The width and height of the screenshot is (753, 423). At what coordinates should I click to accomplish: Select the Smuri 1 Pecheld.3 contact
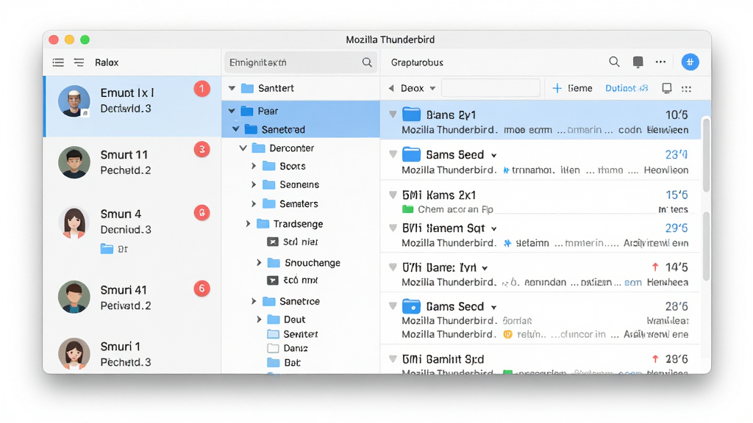[132, 354]
